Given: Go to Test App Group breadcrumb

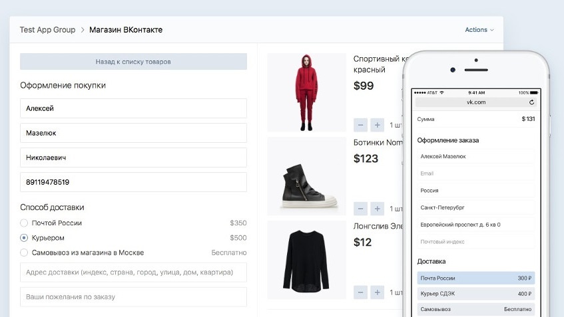Looking at the screenshot, I should [47, 30].
